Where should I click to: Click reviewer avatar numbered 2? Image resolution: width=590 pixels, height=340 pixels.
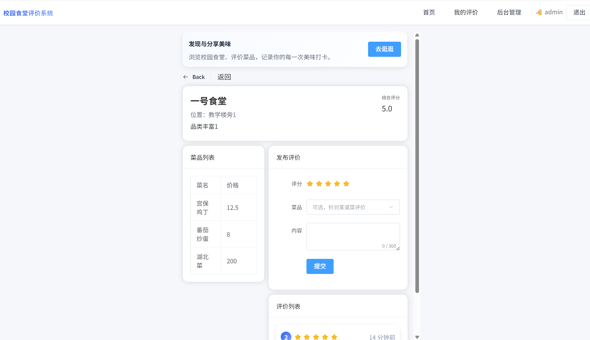(286, 336)
